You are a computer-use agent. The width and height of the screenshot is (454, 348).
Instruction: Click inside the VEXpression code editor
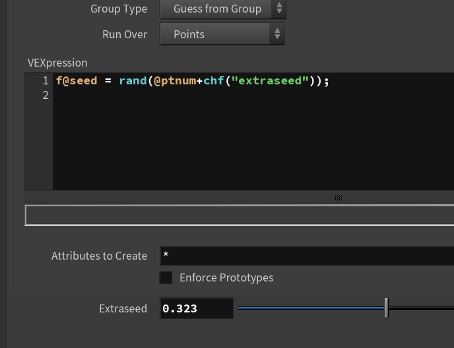[x=253, y=132]
